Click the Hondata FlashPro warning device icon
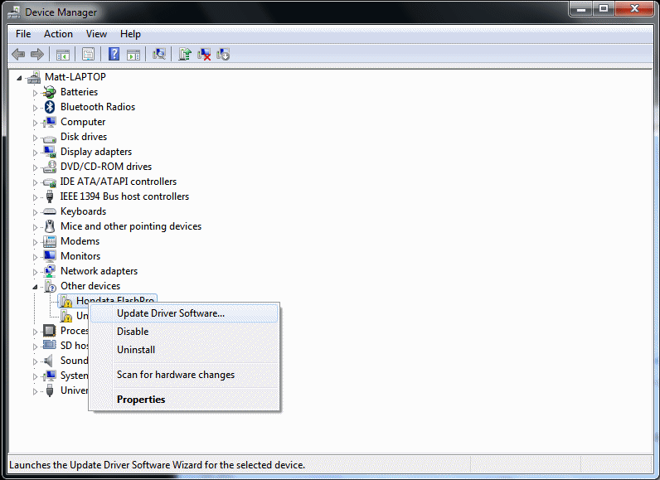The height and width of the screenshot is (480, 660). (x=66, y=301)
